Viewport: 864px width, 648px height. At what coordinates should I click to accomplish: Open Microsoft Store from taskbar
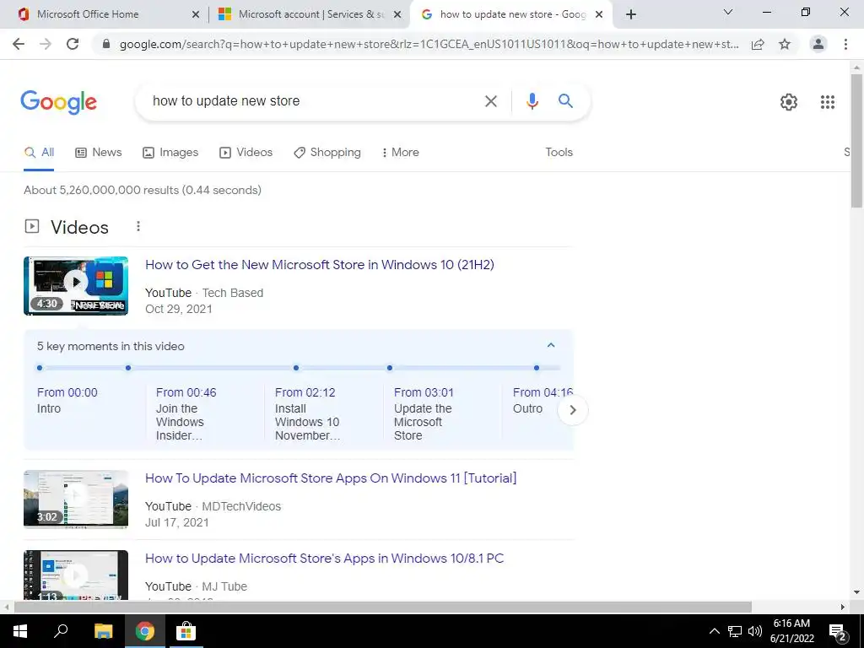pyautogui.click(x=186, y=631)
